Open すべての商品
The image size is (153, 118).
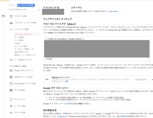click(x=20, y=90)
